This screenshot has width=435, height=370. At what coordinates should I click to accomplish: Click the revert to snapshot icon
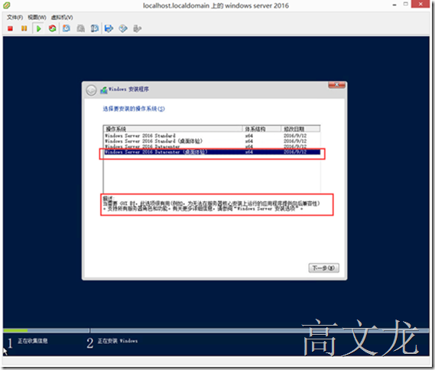point(81,28)
